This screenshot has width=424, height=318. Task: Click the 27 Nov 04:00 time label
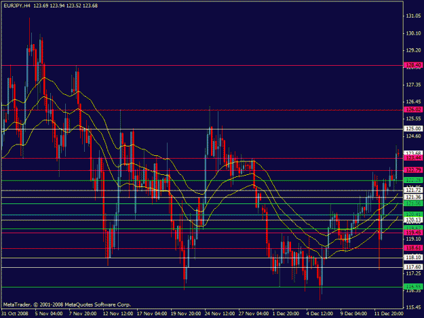(x=254, y=313)
